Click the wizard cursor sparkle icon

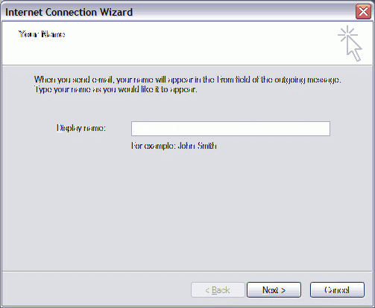click(350, 43)
